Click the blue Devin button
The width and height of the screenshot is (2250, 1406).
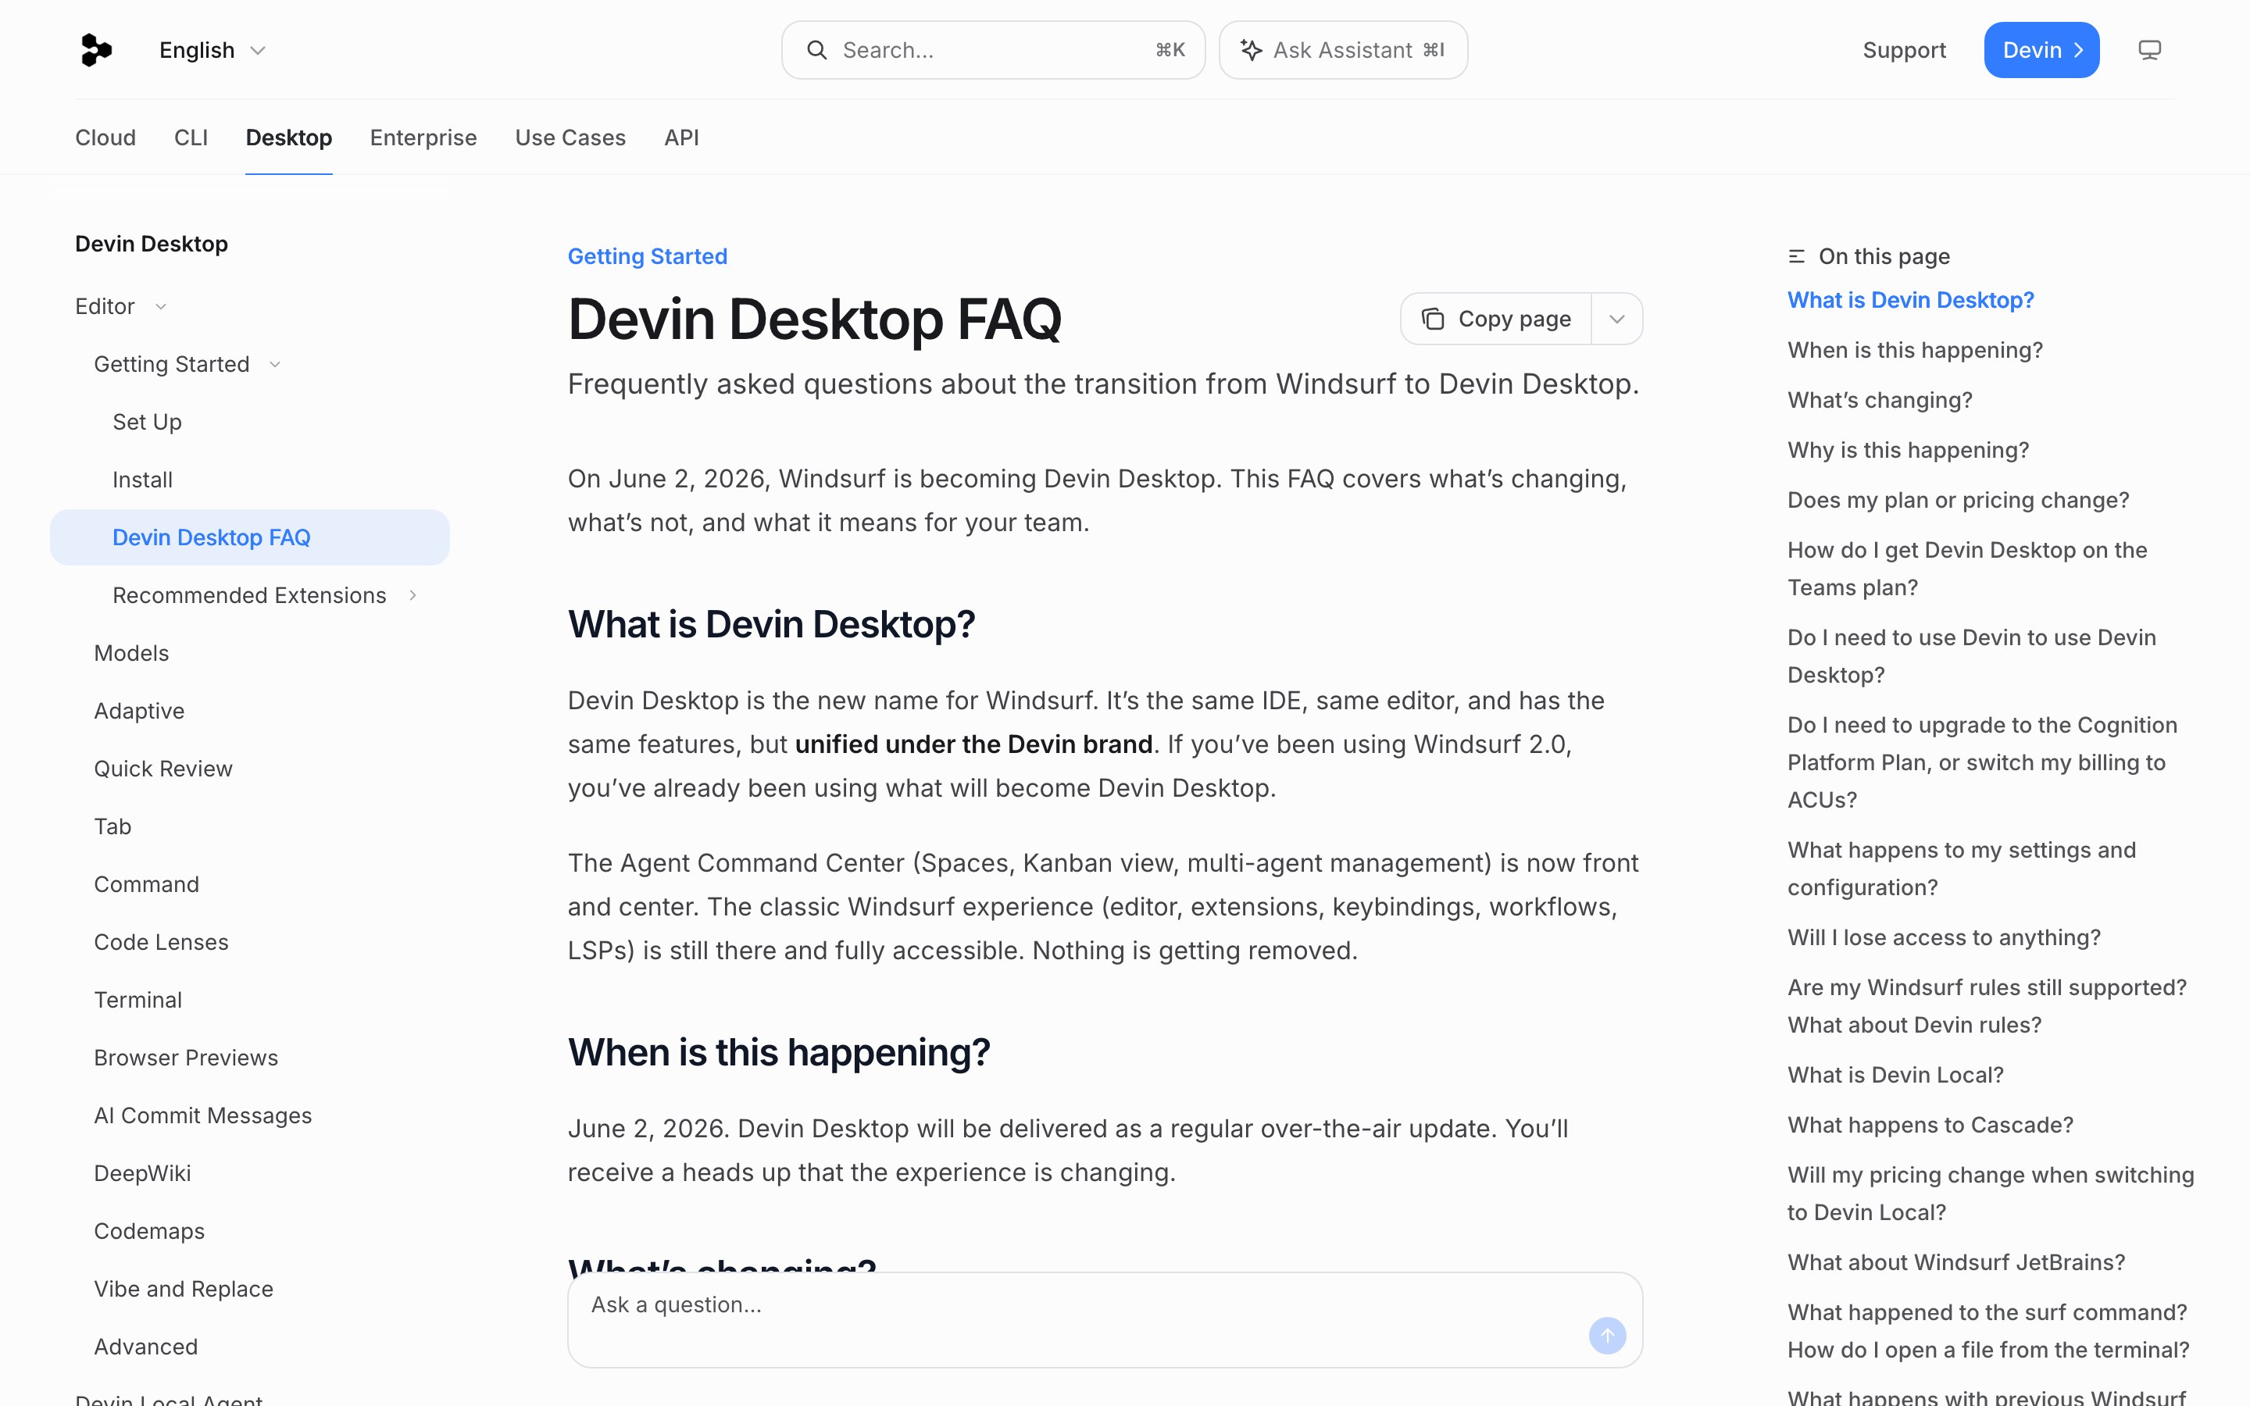2041,50
